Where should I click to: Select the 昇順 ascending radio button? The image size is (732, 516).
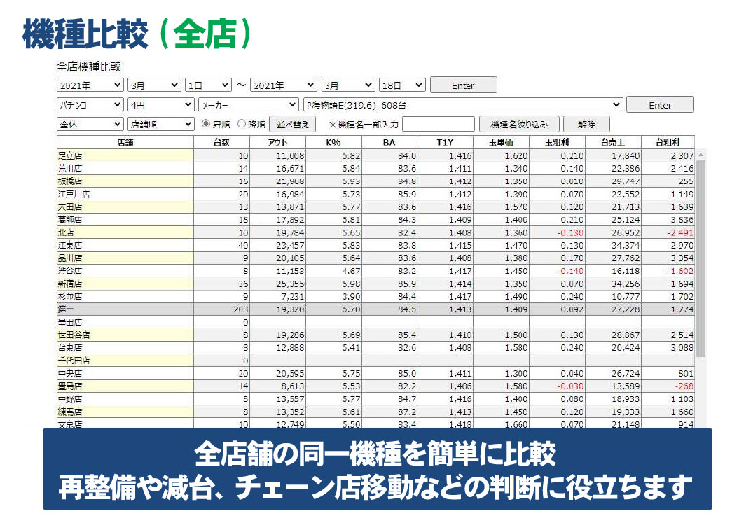(x=205, y=123)
